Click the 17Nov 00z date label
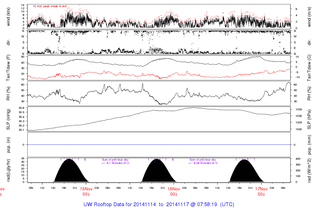 (x=261, y=191)
